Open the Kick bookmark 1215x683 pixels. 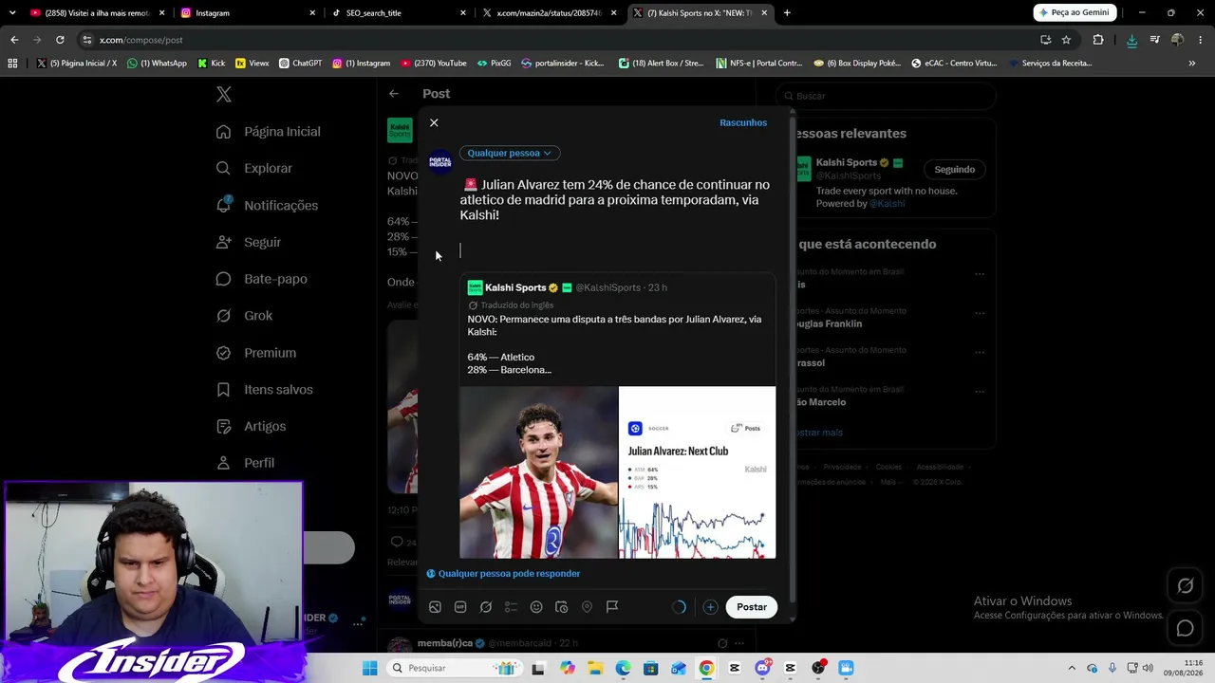(x=212, y=64)
